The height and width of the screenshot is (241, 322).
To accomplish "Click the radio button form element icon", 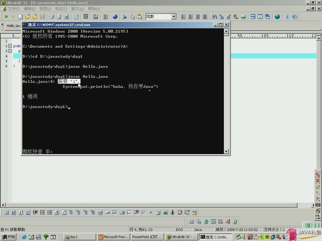I will [151, 213].
